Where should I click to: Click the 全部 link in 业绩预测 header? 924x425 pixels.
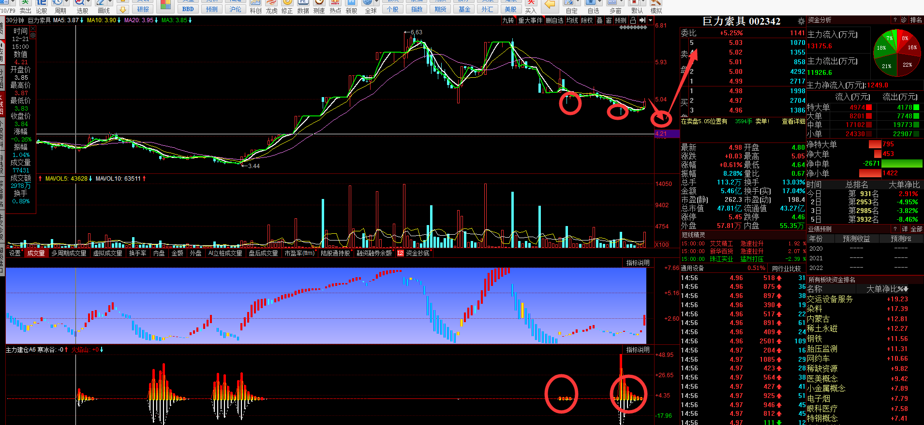[x=916, y=229]
